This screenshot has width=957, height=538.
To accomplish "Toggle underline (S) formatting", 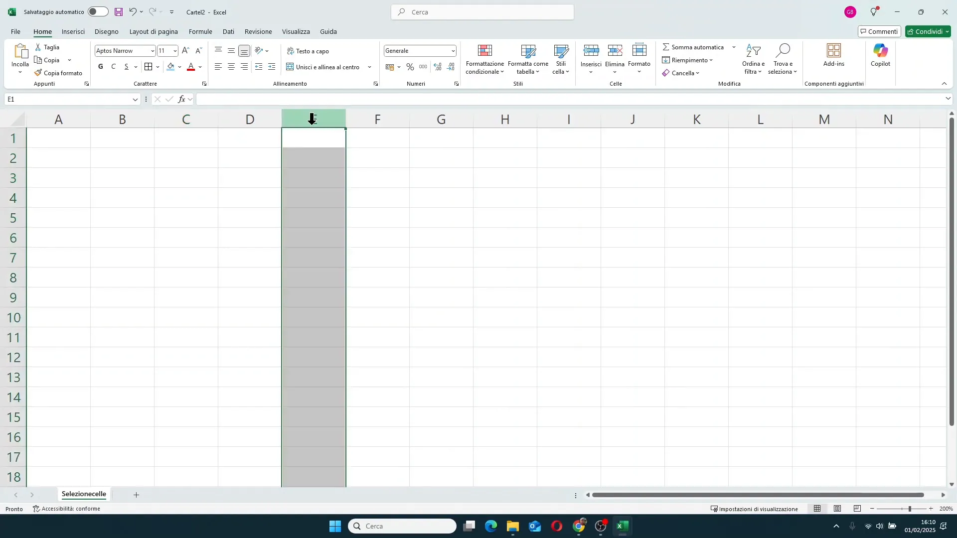I will click(x=127, y=67).
